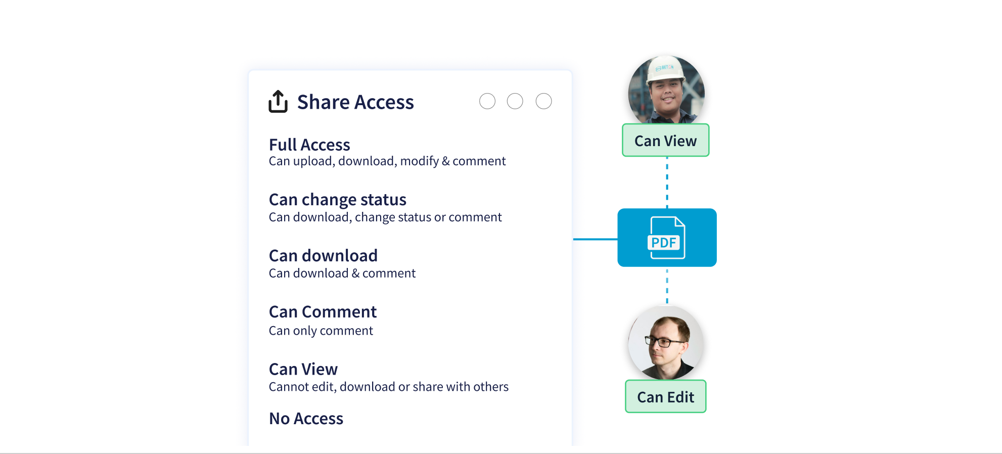Choose the Can change status option

[337, 200]
